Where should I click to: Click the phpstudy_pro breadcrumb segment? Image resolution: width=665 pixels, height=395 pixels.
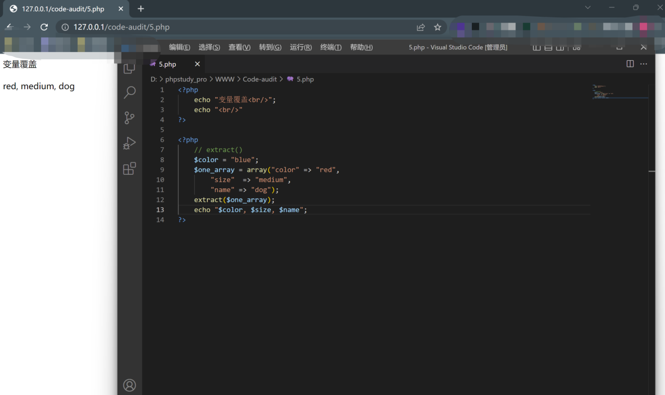coord(186,79)
